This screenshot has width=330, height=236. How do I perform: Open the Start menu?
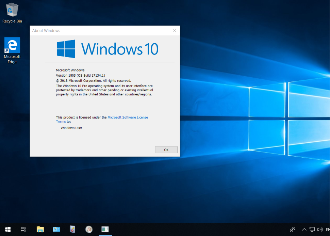[x=8, y=229]
